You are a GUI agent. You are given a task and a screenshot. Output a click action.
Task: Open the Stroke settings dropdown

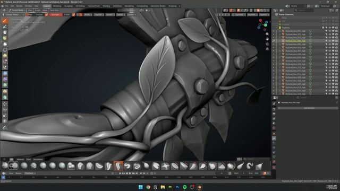point(110,14)
